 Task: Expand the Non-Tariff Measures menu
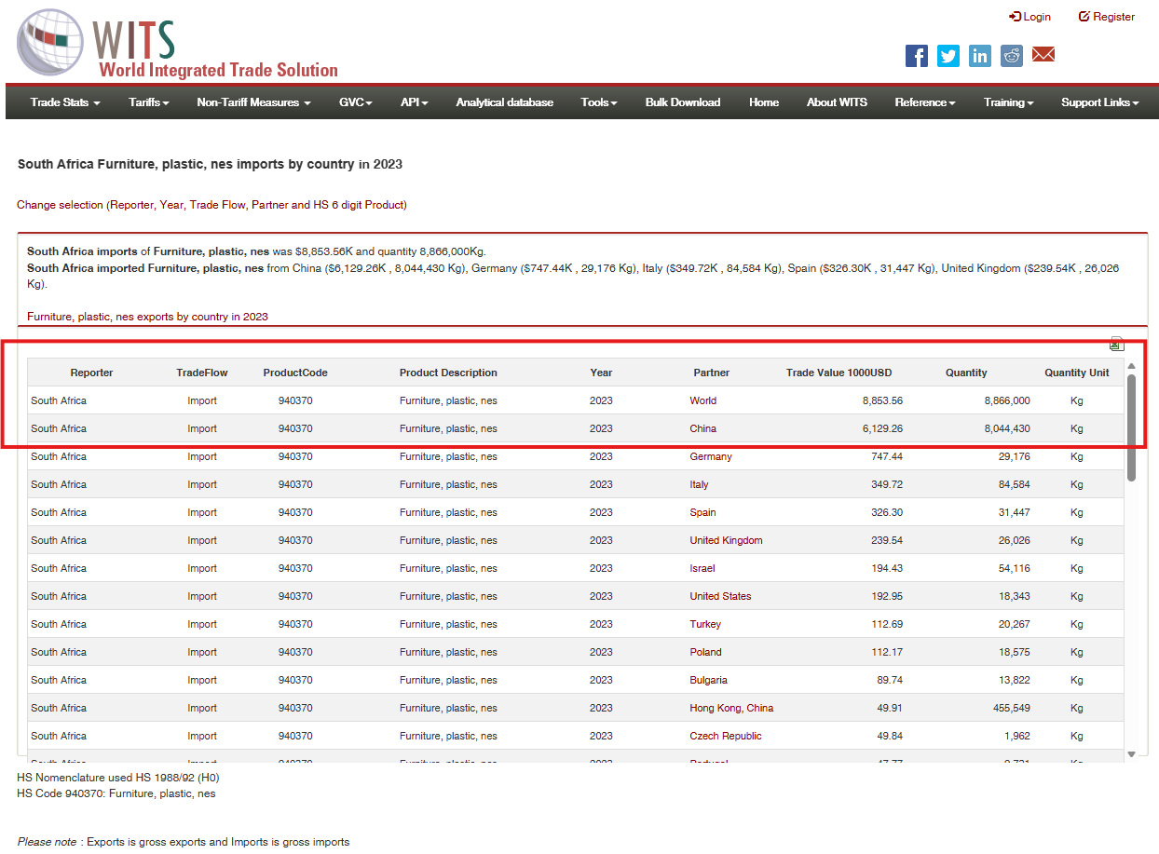coord(253,102)
